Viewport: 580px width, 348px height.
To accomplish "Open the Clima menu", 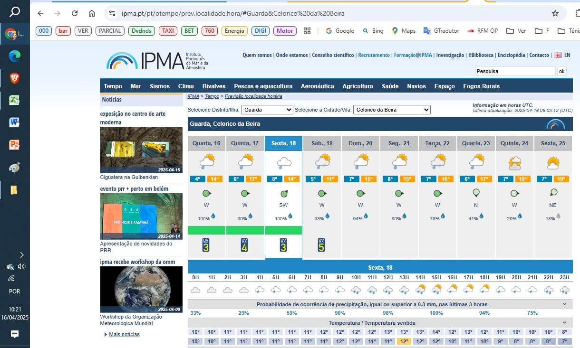I will [186, 86].
